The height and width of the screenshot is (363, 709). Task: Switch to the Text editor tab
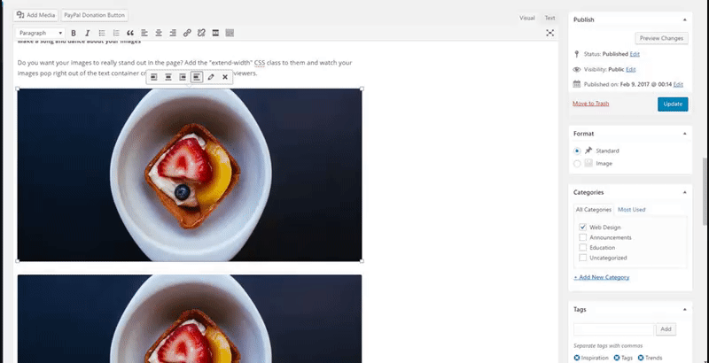tap(549, 18)
